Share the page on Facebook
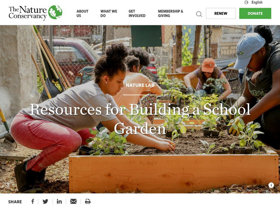The height and width of the screenshot is (206, 280). [33, 201]
